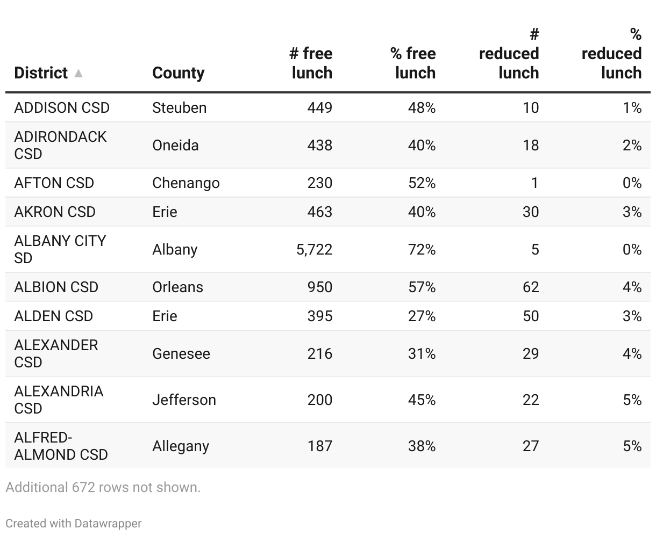Open the Created with Datawrapper link
The width and height of the screenshot is (656, 536).
(74, 523)
